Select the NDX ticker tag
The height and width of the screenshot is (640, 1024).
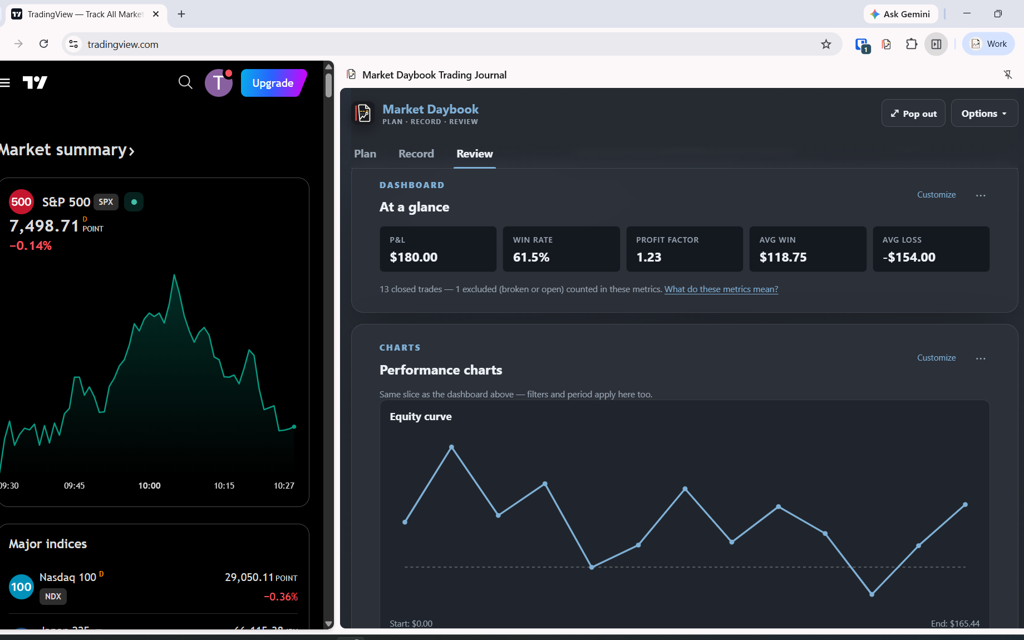[x=53, y=596]
